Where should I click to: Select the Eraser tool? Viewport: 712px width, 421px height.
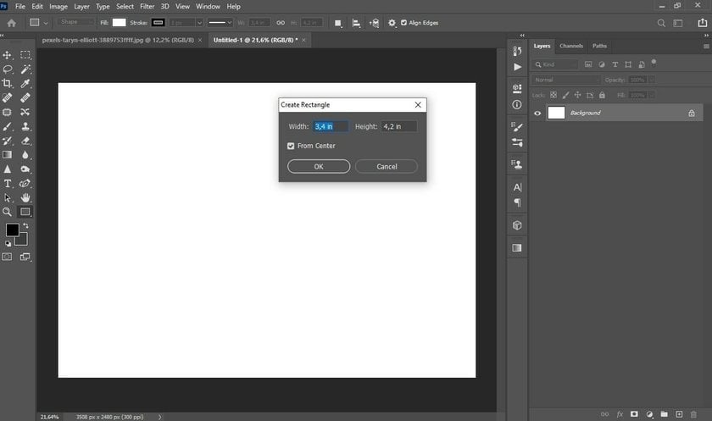click(25, 141)
